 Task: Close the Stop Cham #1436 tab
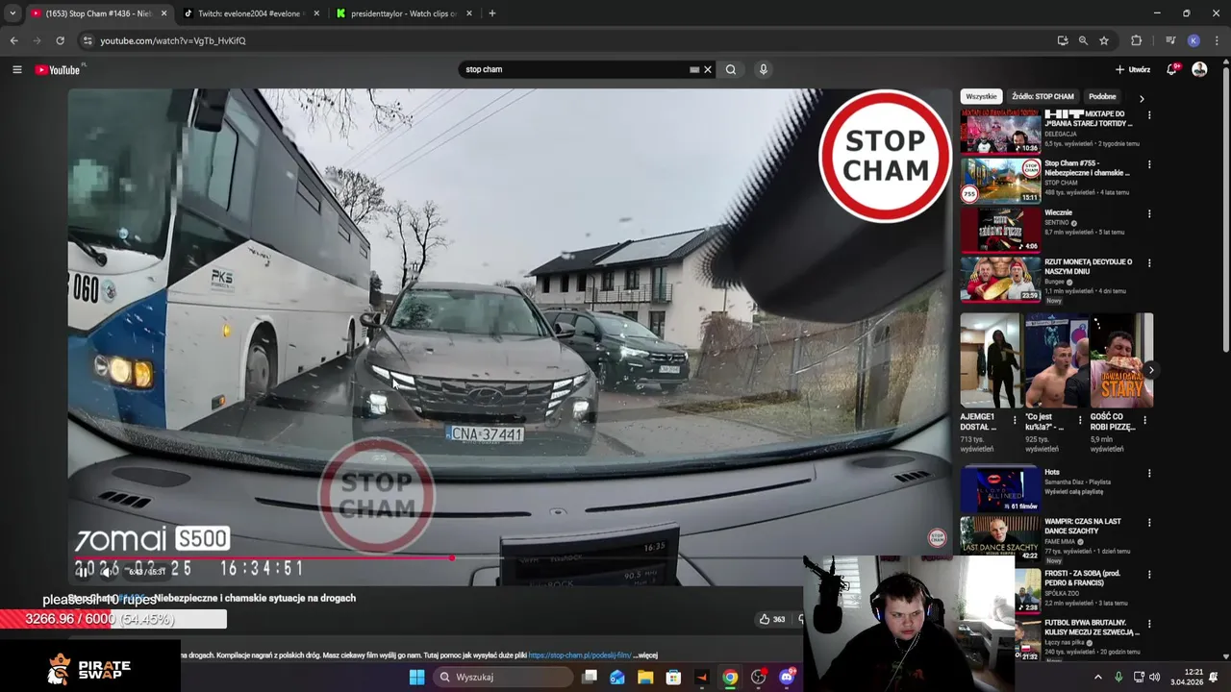click(x=164, y=13)
